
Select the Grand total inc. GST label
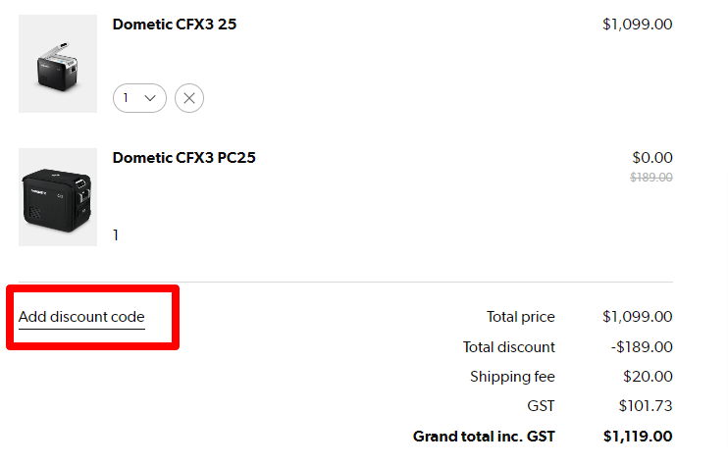(484, 437)
